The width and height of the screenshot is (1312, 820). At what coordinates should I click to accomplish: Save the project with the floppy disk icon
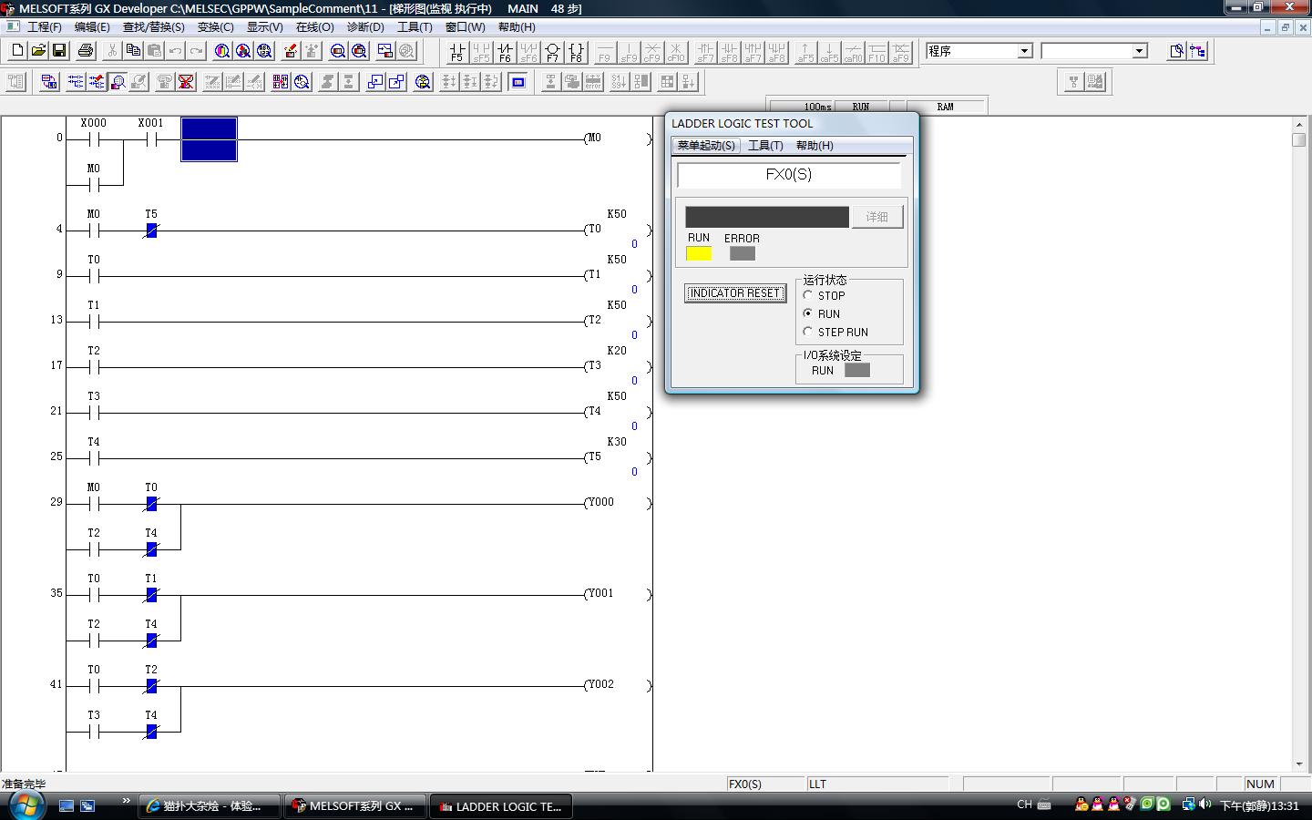tap(59, 51)
